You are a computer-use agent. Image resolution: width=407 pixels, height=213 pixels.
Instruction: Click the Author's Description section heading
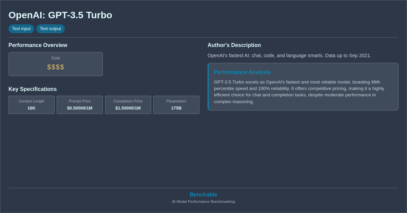(x=234, y=45)
